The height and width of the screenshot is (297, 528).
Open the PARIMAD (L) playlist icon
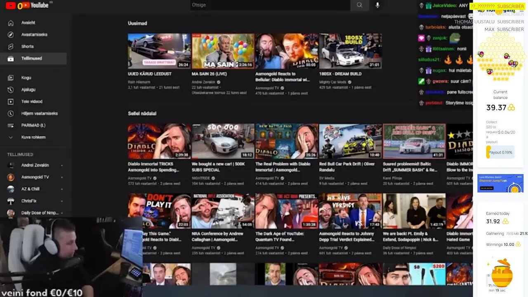click(11, 125)
